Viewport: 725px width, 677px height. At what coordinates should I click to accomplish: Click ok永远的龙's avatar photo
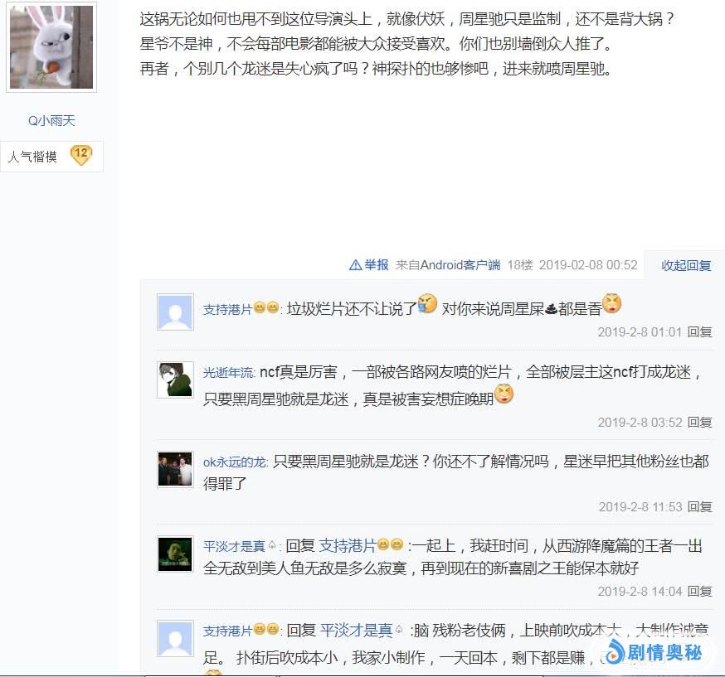tap(175, 469)
